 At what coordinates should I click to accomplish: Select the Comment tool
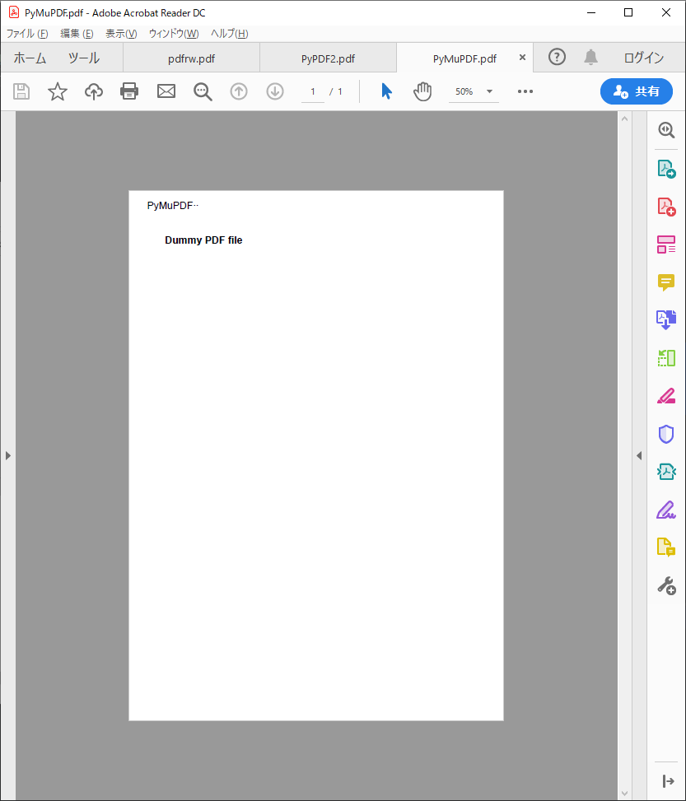[x=665, y=282]
